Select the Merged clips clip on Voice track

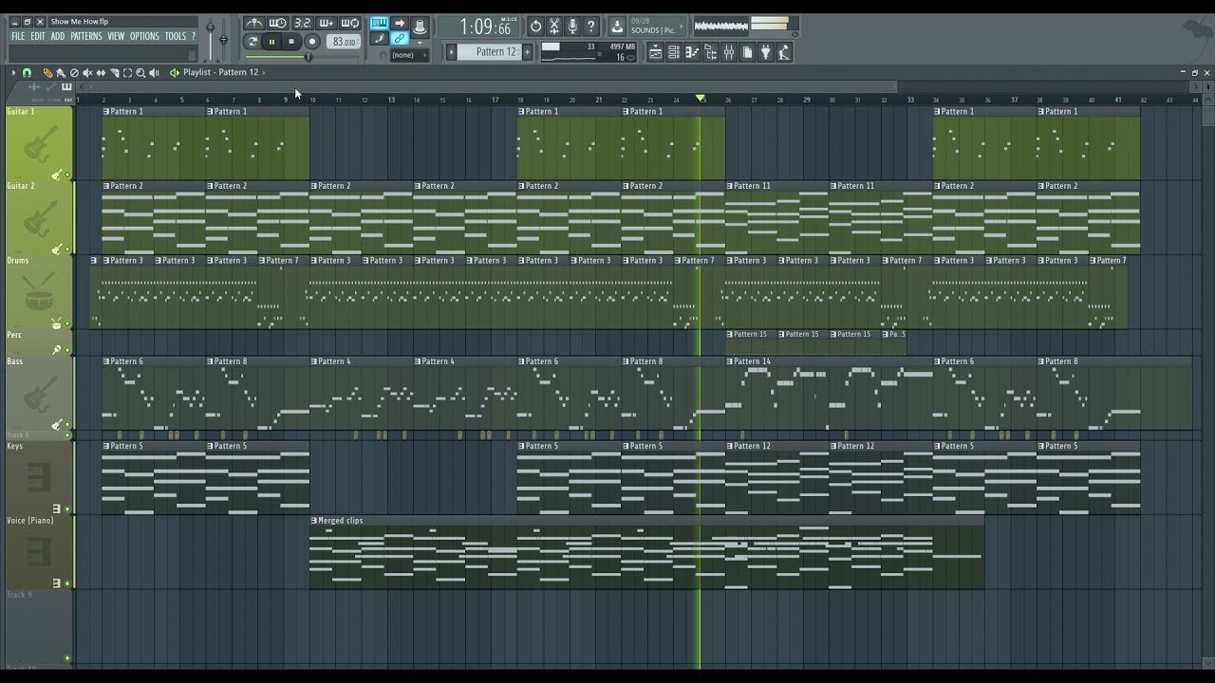[x=646, y=553]
